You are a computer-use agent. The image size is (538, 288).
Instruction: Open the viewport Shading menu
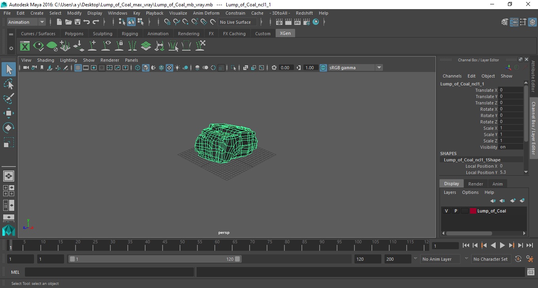45,60
